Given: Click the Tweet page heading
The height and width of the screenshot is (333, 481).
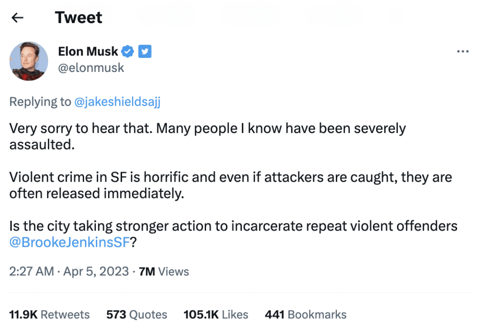Looking at the screenshot, I should tap(78, 18).
